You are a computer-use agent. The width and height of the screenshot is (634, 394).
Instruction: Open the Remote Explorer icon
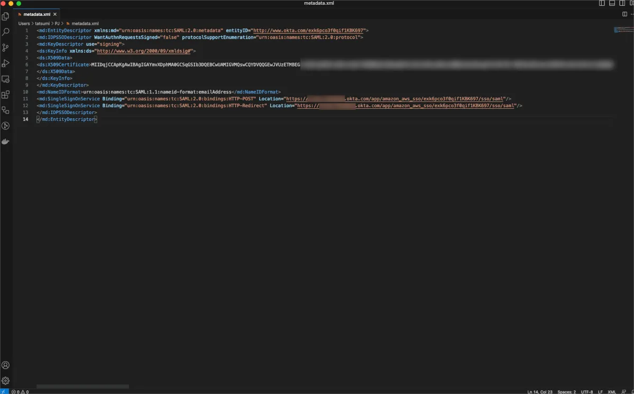tap(6, 79)
